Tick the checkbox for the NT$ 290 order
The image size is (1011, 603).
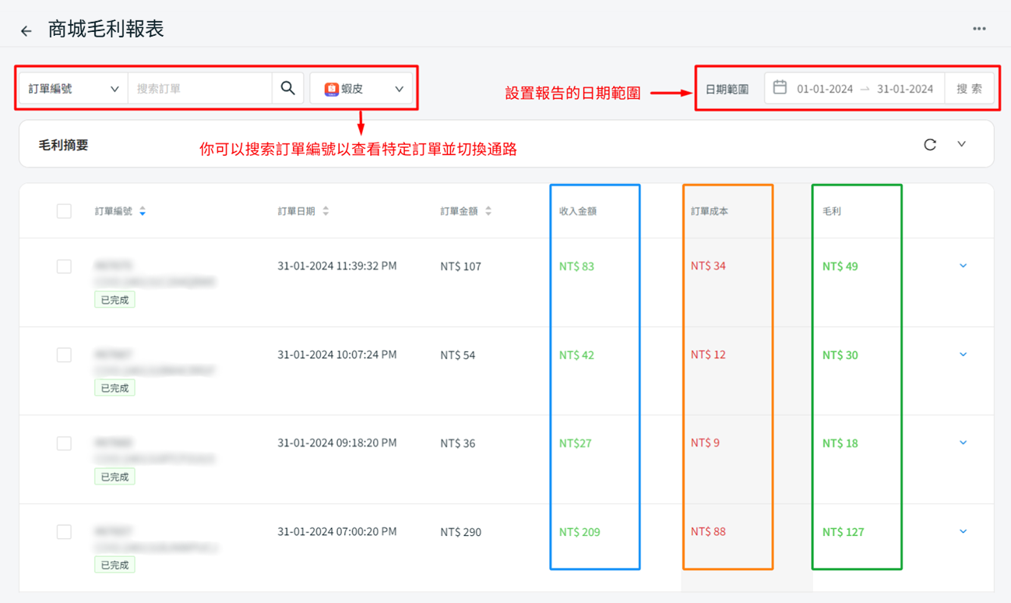click(64, 532)
